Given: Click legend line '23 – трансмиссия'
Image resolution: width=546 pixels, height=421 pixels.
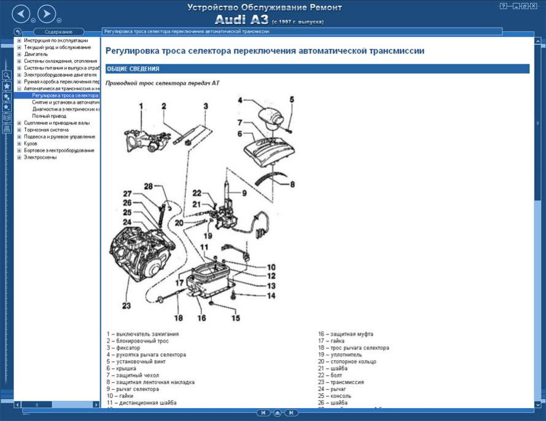Looking at the screenshot, I should point(341,382).
